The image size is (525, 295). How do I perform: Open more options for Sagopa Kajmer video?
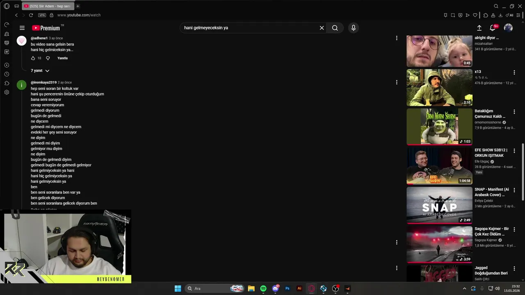(514, 229)
